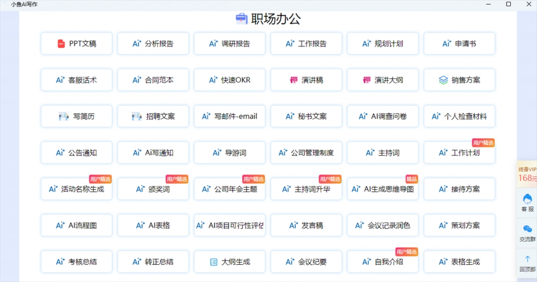The image size is (537, 282).
Task: Open the 公司管理制度 template
Action: [306, 152]
